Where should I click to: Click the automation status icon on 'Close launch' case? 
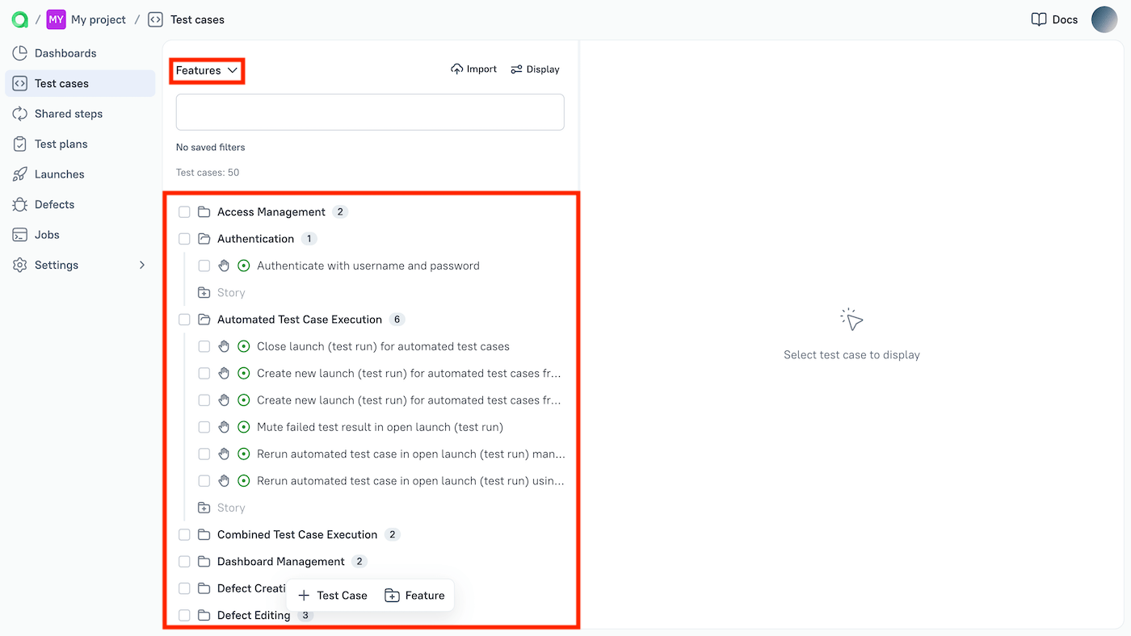[243, 345]
